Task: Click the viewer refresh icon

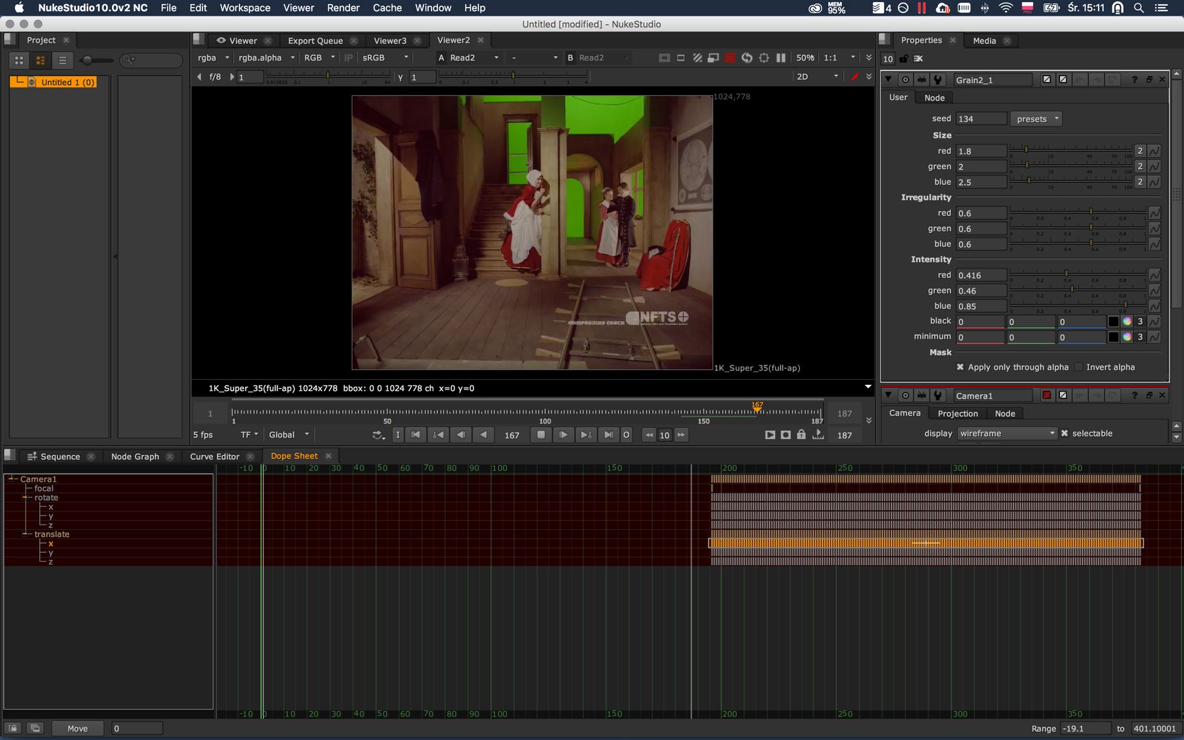Action: click(x=747, y=58)
